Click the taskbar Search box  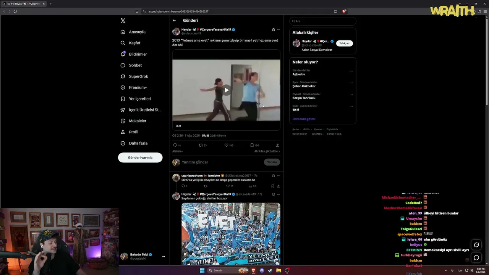[228, 270]
